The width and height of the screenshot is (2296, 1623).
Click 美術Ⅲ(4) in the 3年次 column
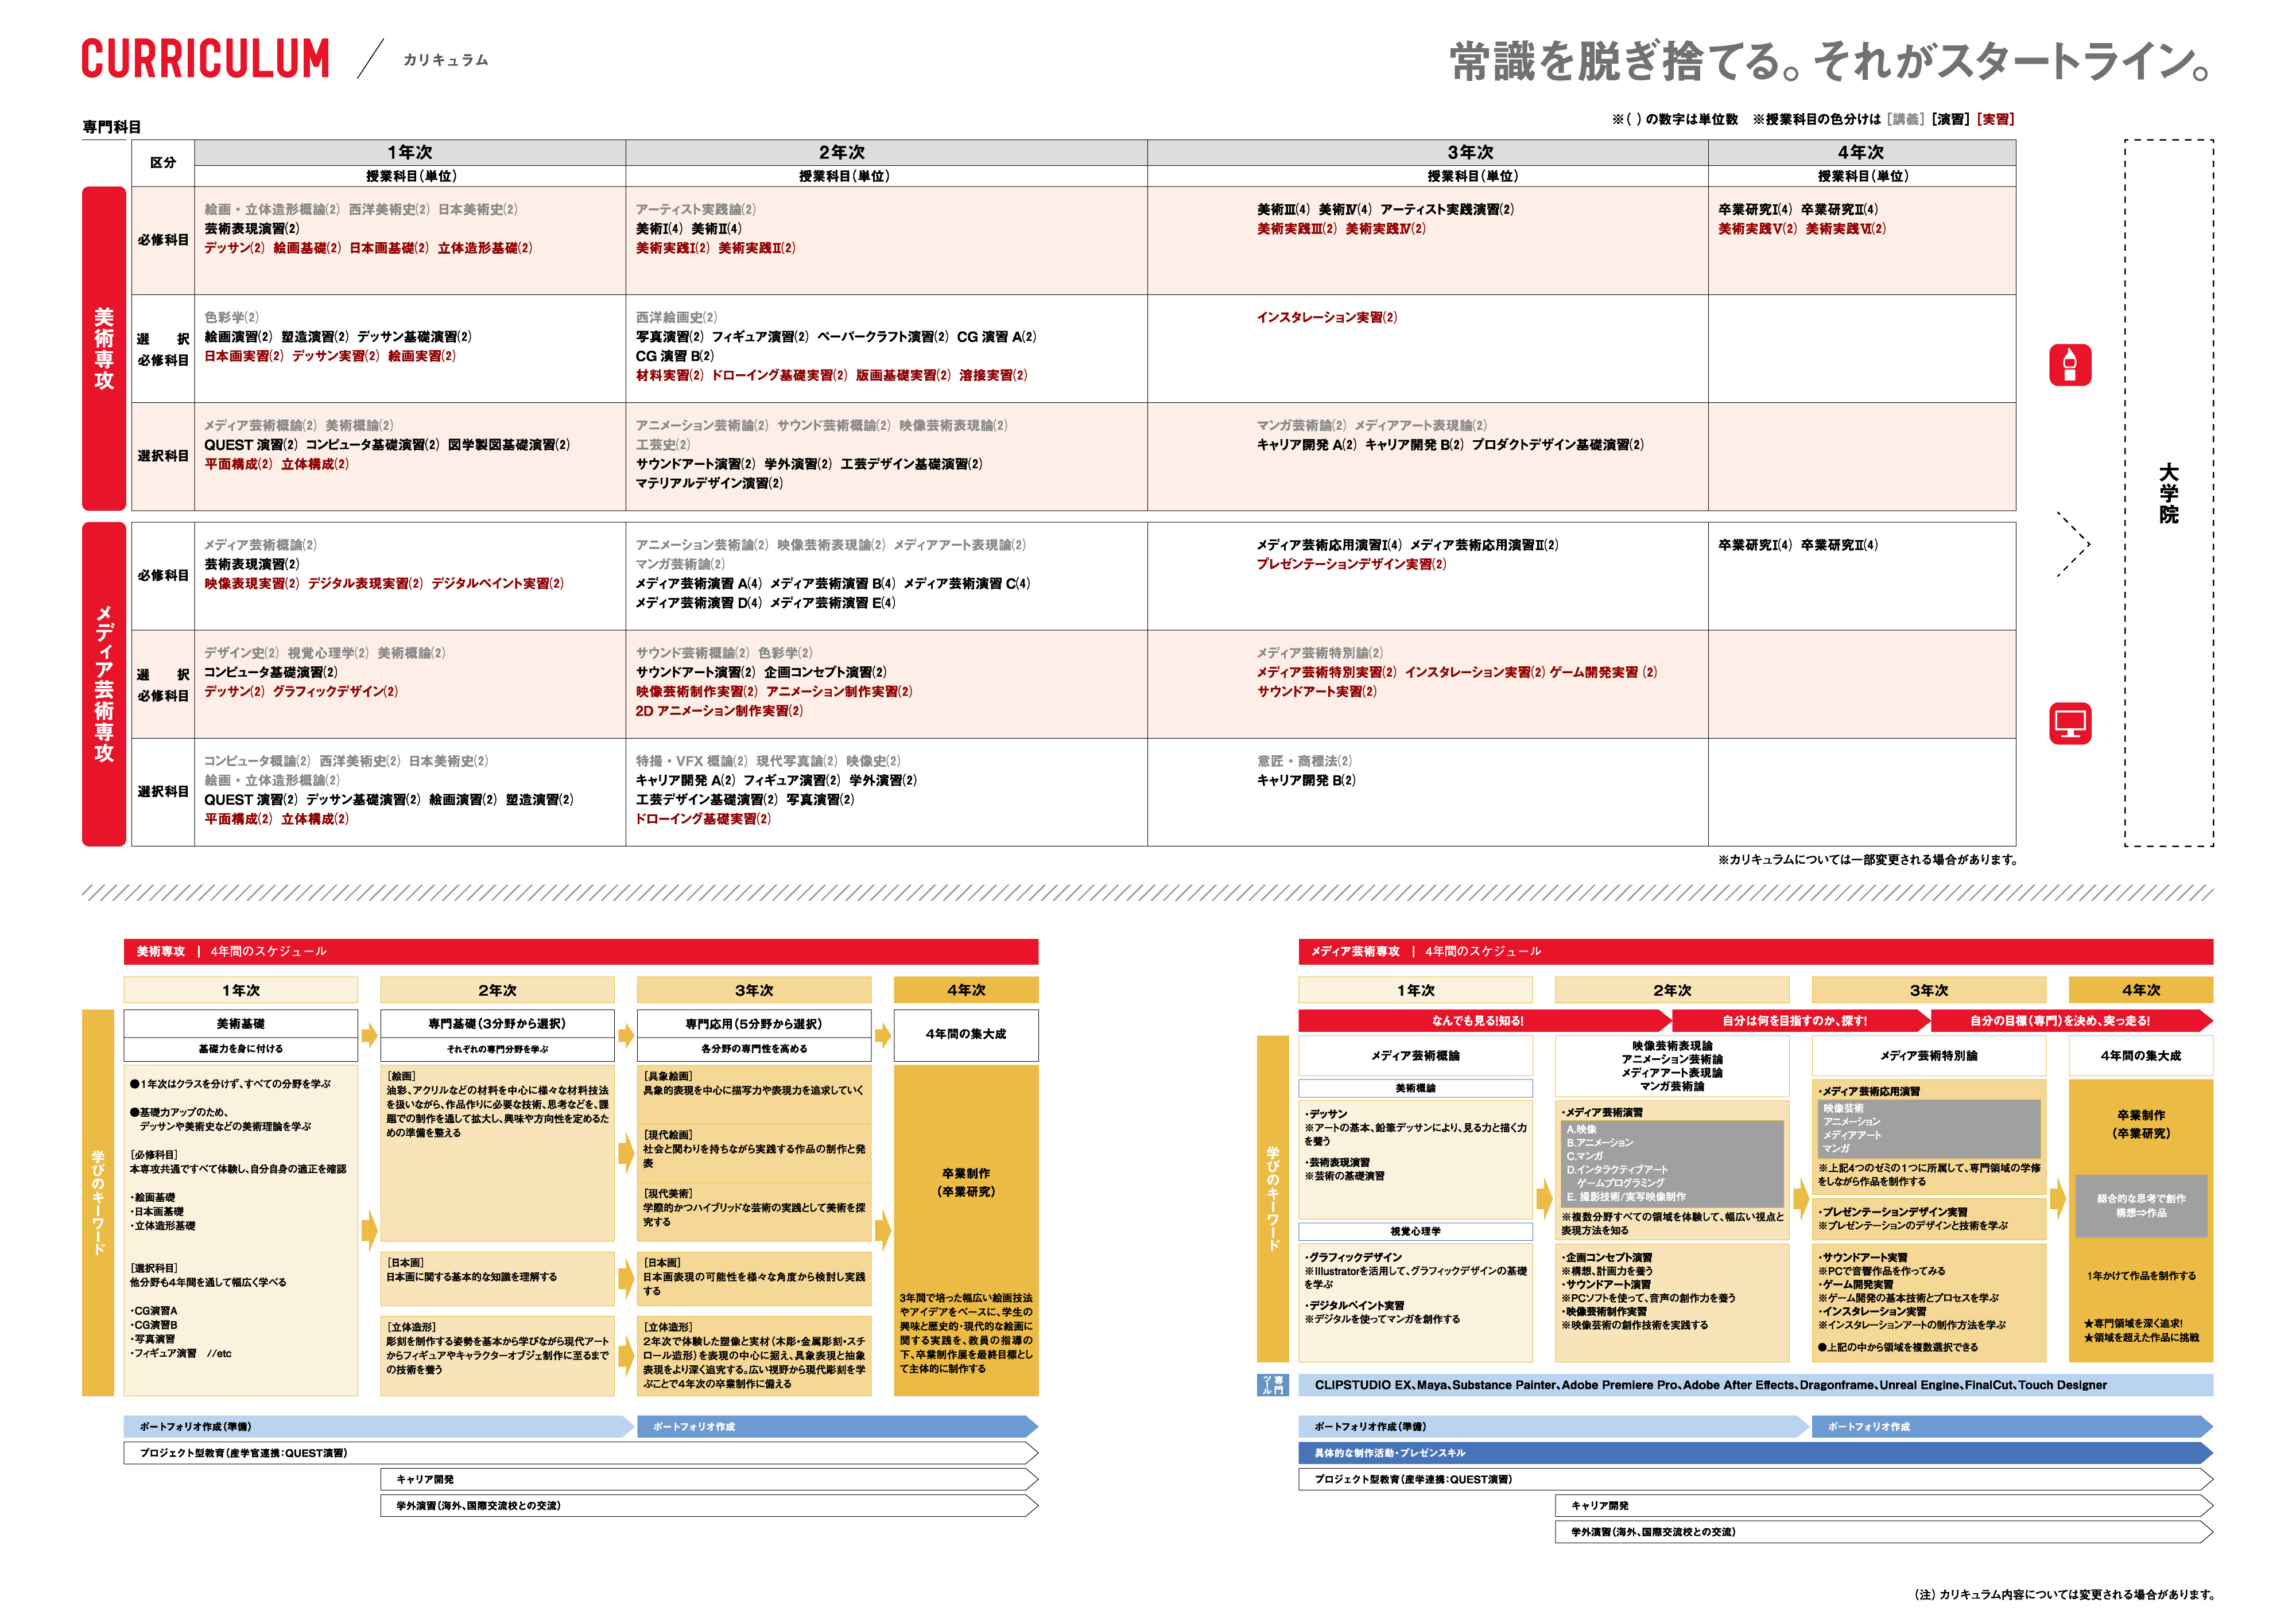[1283, 210]
